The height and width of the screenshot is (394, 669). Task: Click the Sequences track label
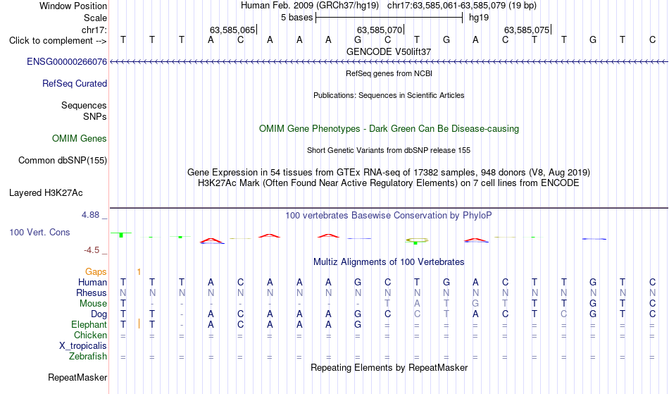[x=84, y=106]
